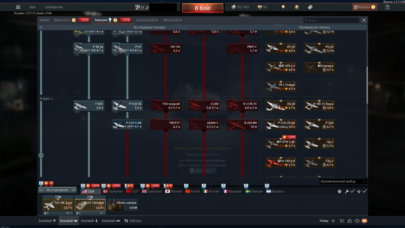Select the B-29A-BN bomber card

pos(242,125)
